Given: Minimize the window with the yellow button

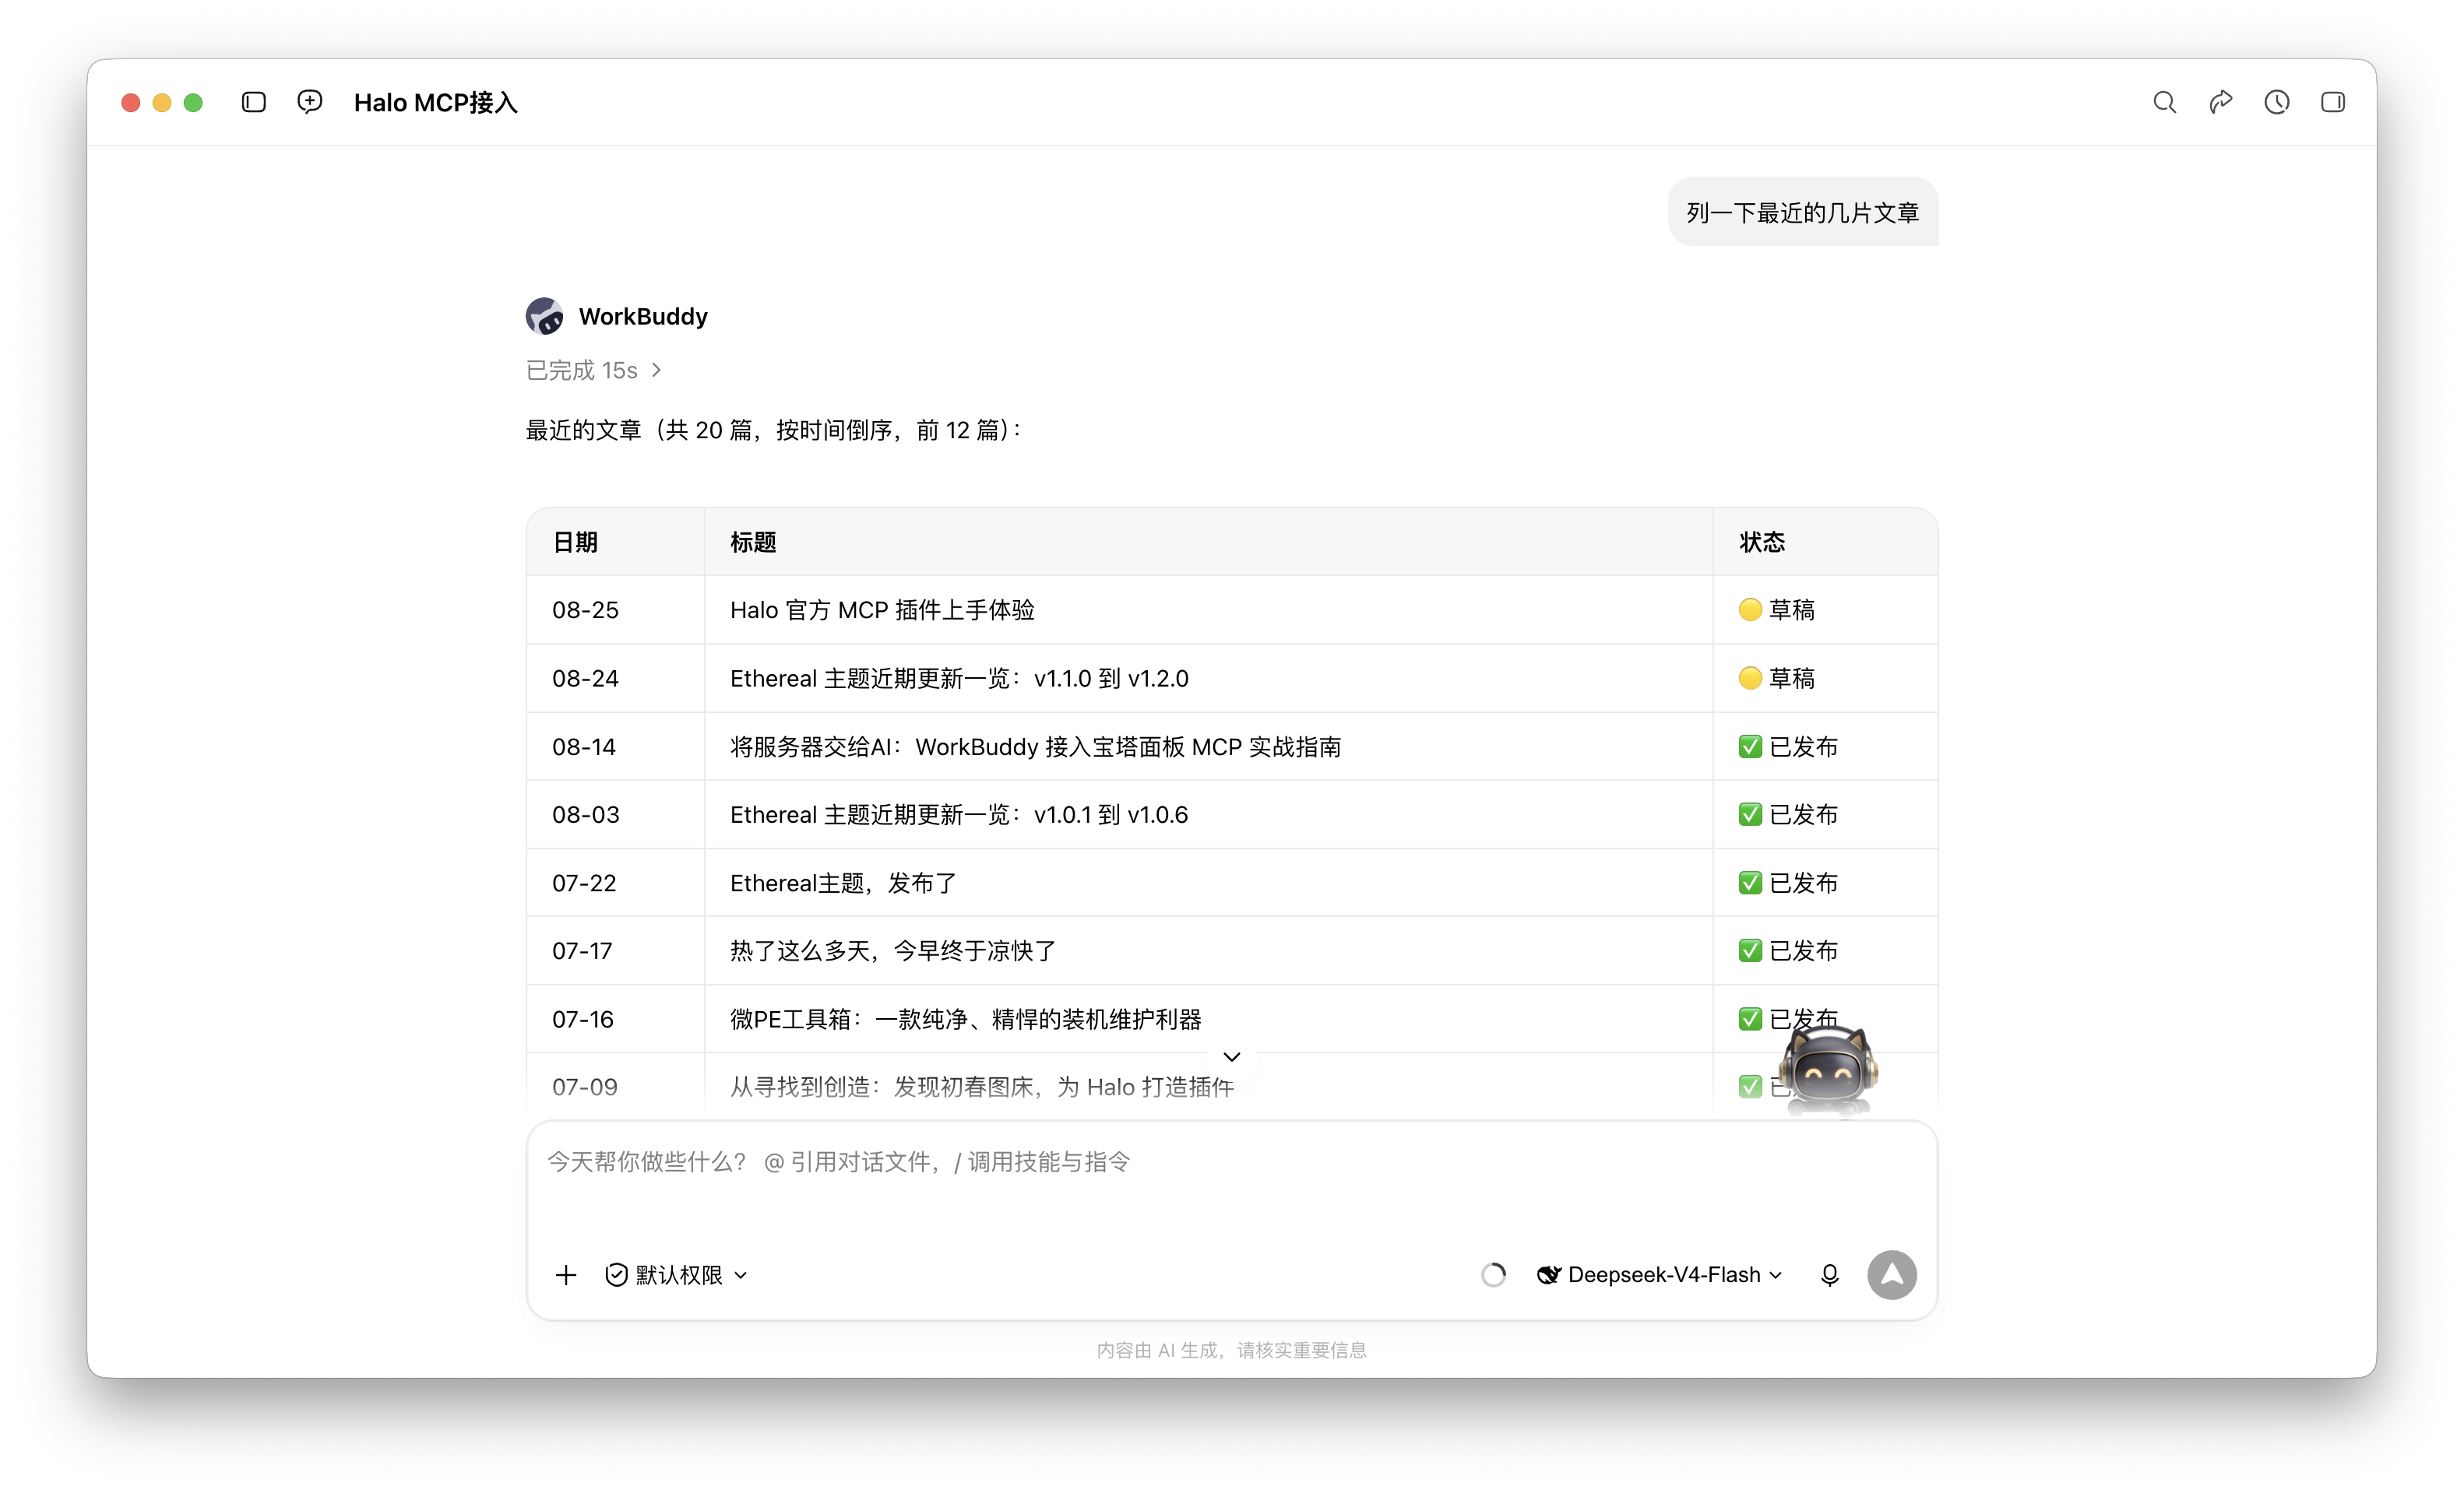Looking at the screenshot, I should coord(162,102).
